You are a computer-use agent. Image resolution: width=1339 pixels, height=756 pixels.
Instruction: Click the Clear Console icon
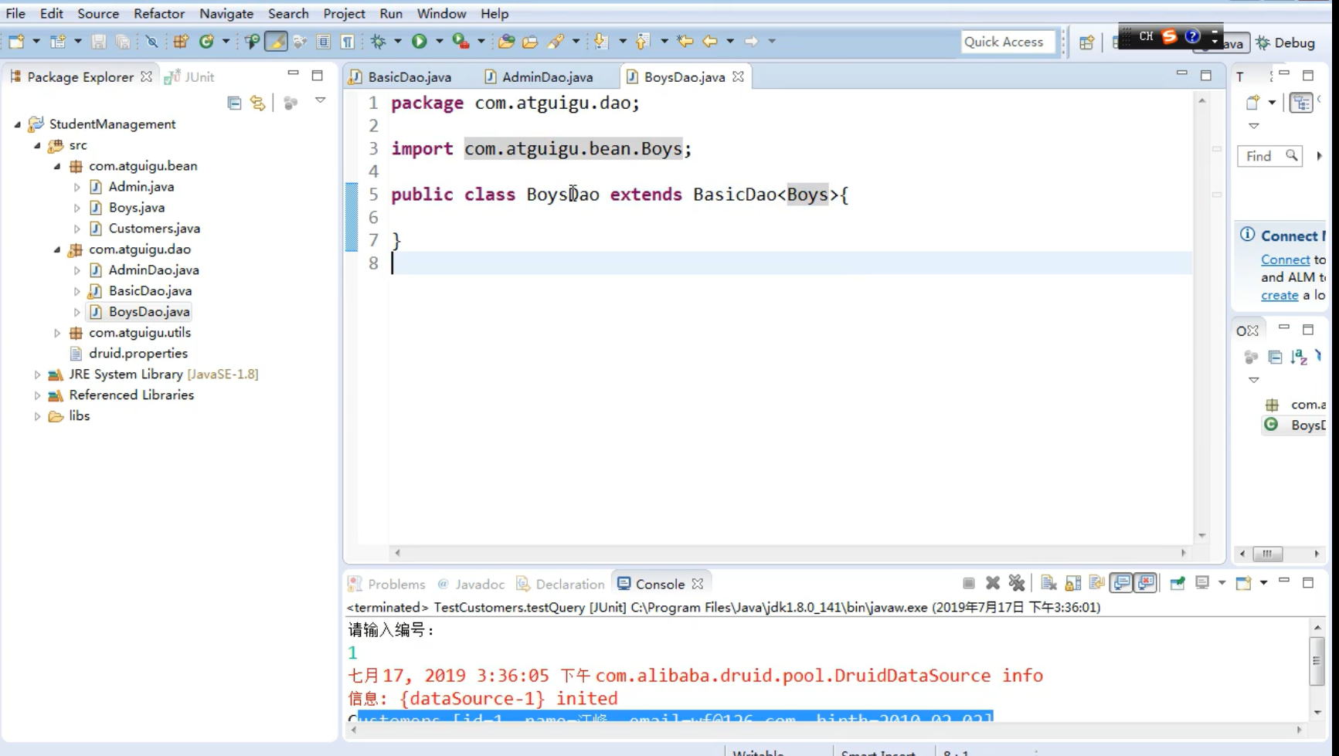tap(1048, 583)
